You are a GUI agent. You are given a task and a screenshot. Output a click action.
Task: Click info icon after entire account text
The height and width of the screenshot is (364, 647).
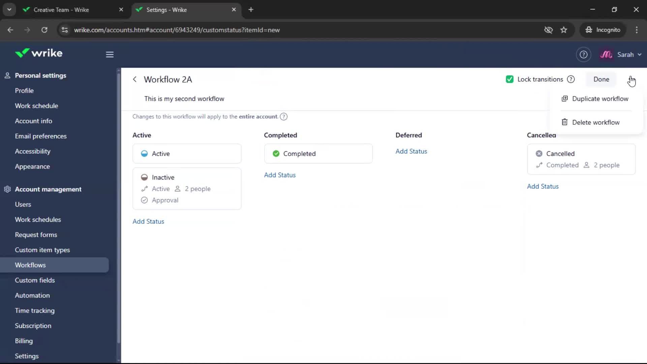pos(284,117)
